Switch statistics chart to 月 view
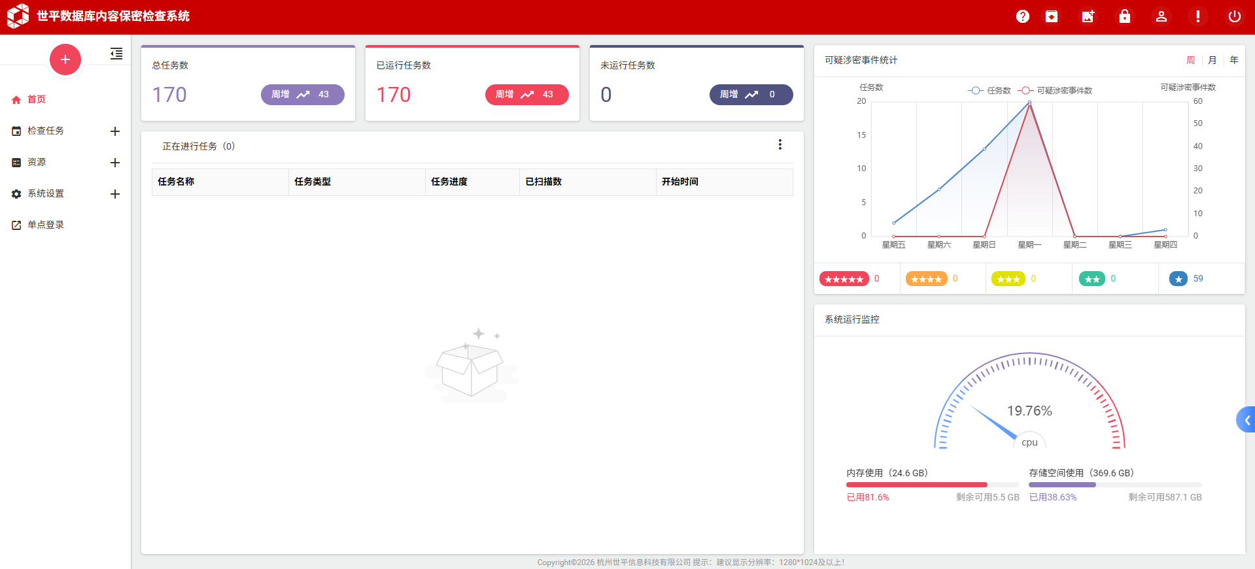 point(1212,60)
